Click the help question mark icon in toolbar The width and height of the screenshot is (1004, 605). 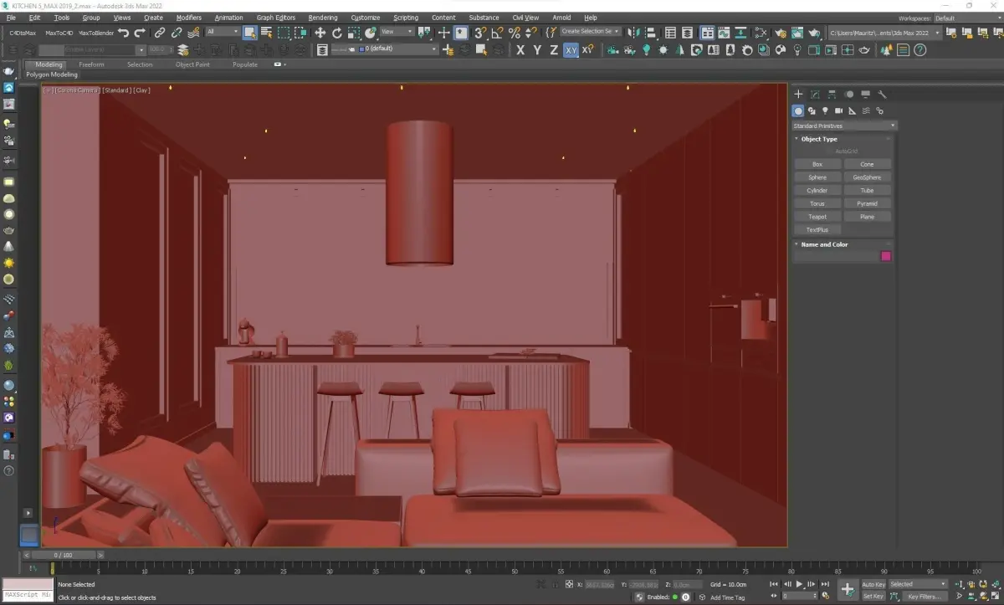click(x=919, y=50)
